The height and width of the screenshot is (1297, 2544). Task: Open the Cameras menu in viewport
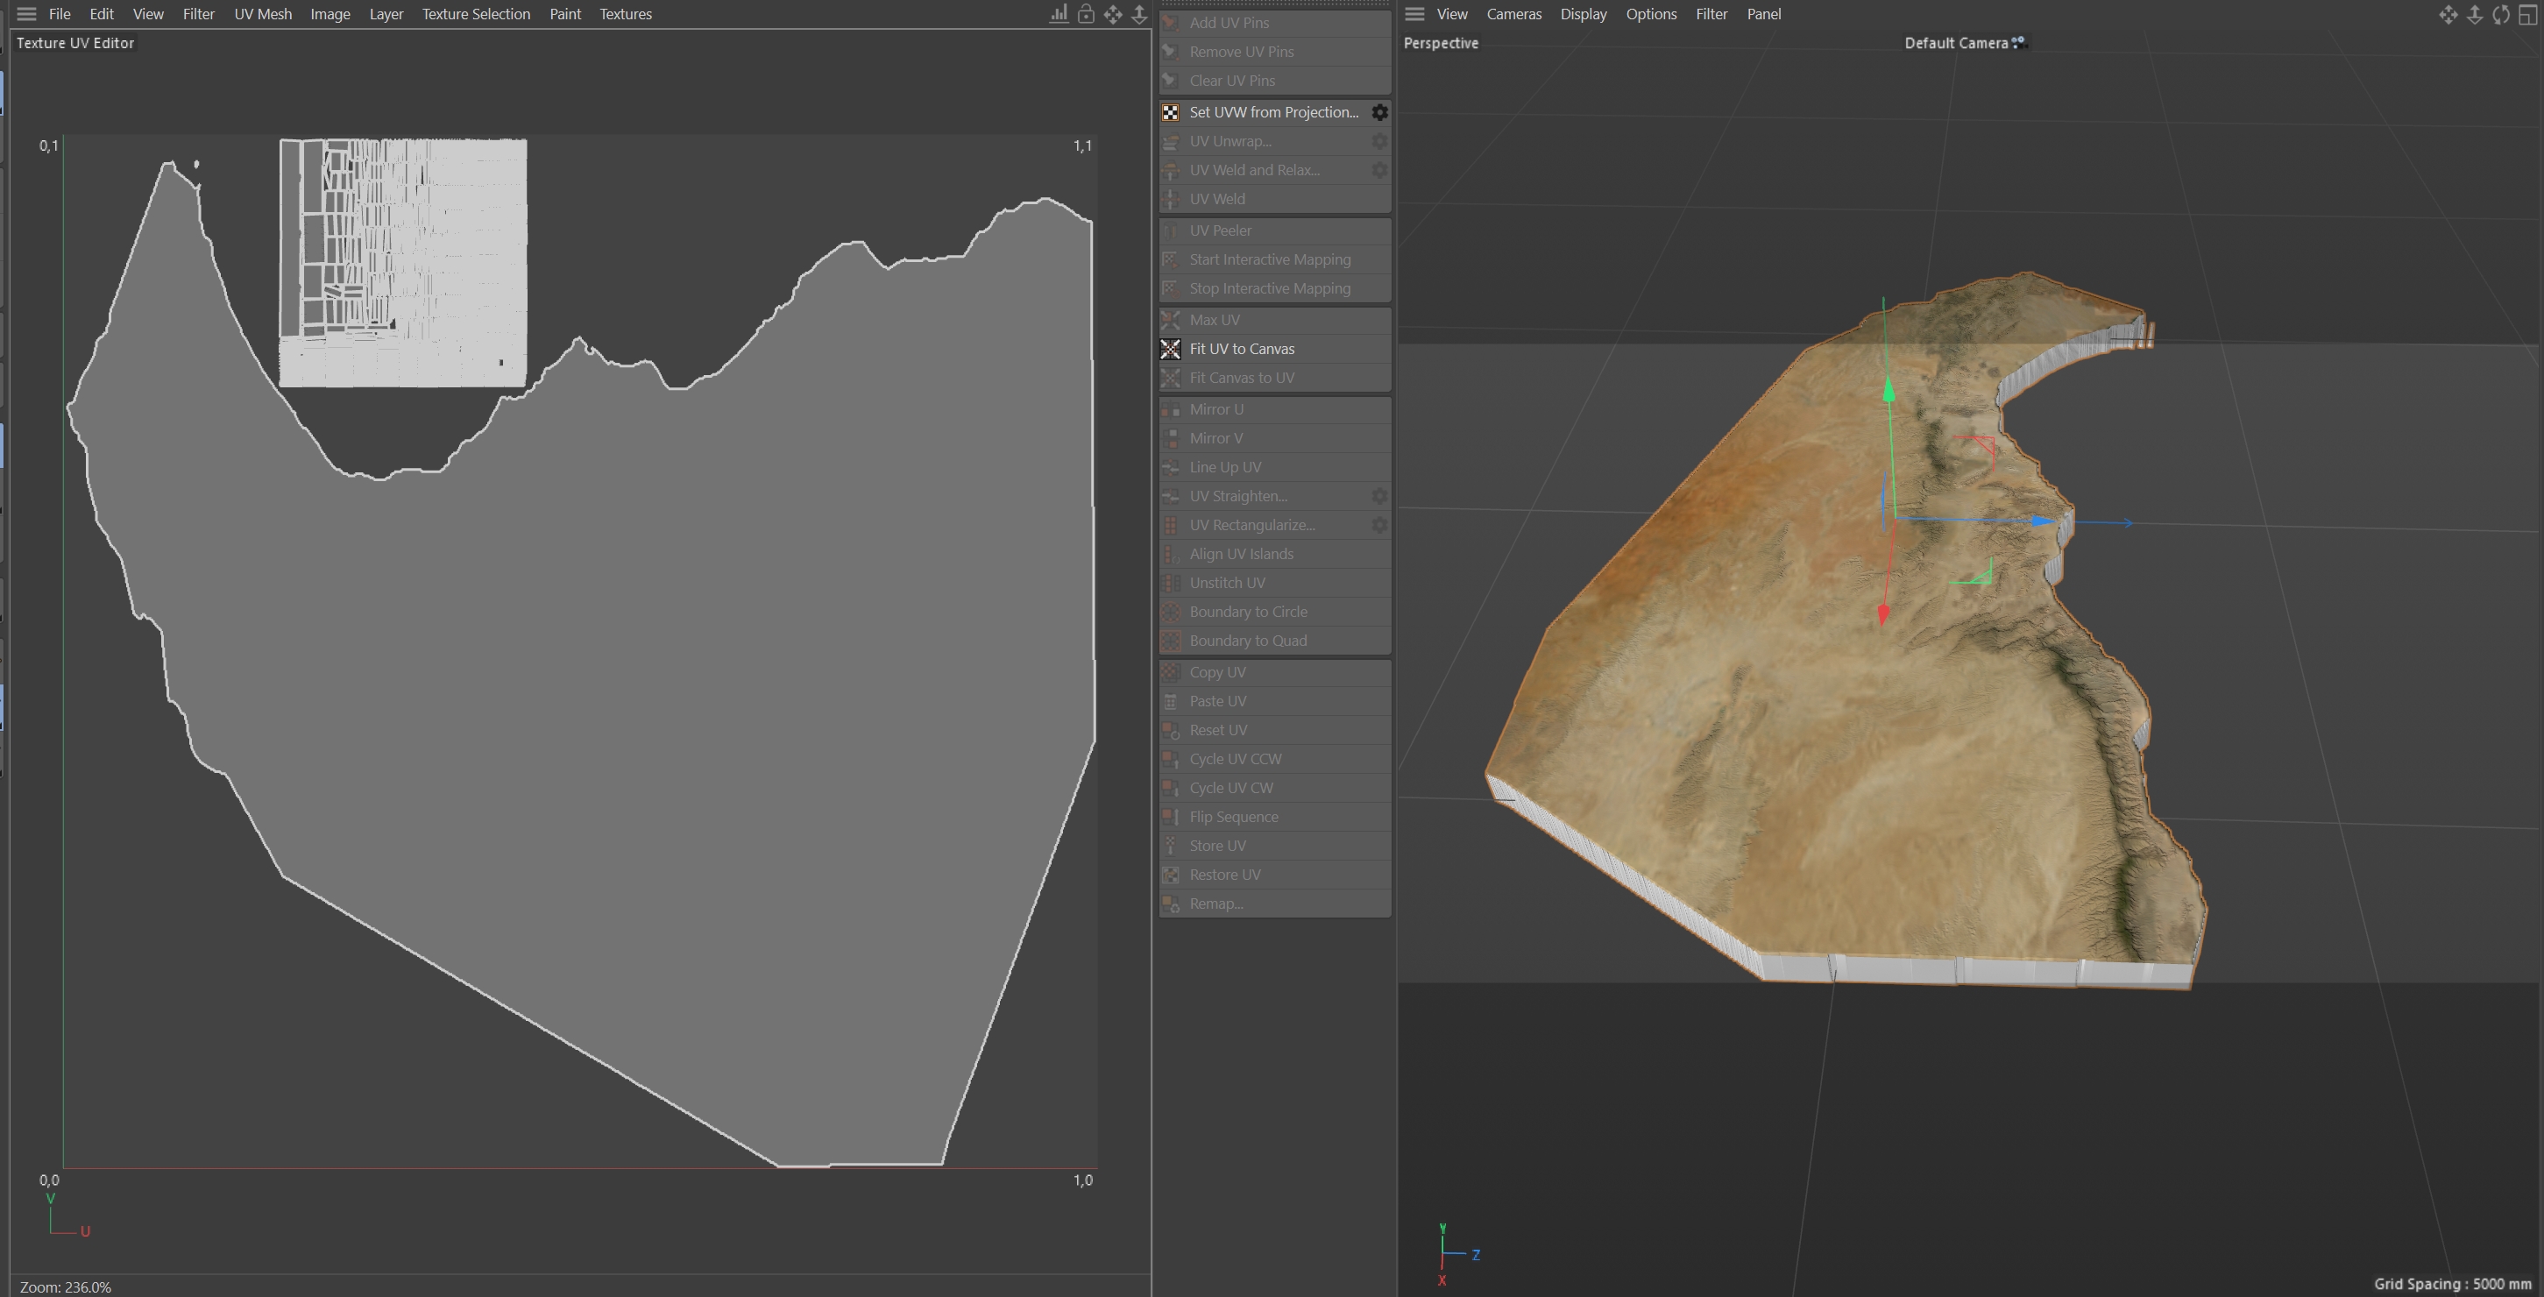(x=1513, y=14)
